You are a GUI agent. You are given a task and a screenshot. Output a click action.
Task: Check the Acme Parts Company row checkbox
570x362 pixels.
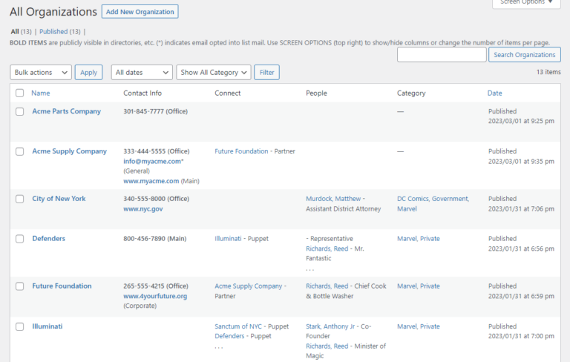[20, 111]
